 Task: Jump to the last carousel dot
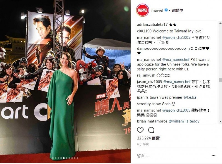[x=77, y=158]
